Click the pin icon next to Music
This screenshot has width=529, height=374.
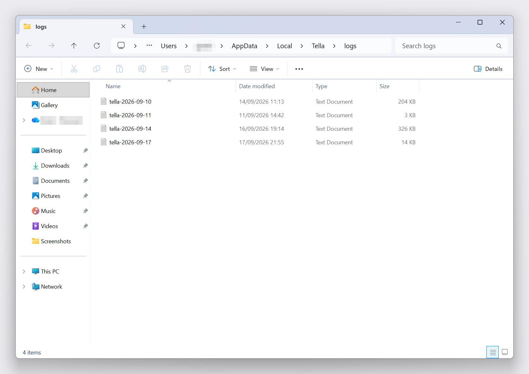point(85,211)
